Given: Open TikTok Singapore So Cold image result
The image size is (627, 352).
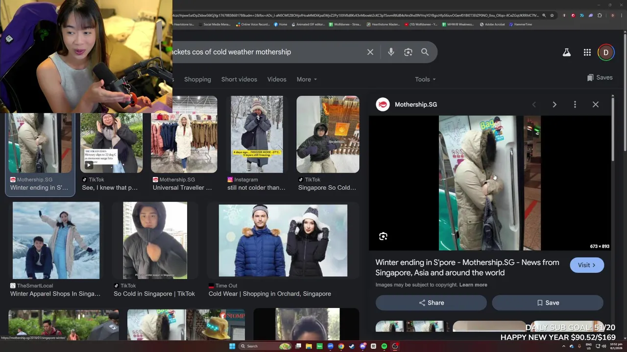Looking at the screenshot, I should [x=328, y=134].
